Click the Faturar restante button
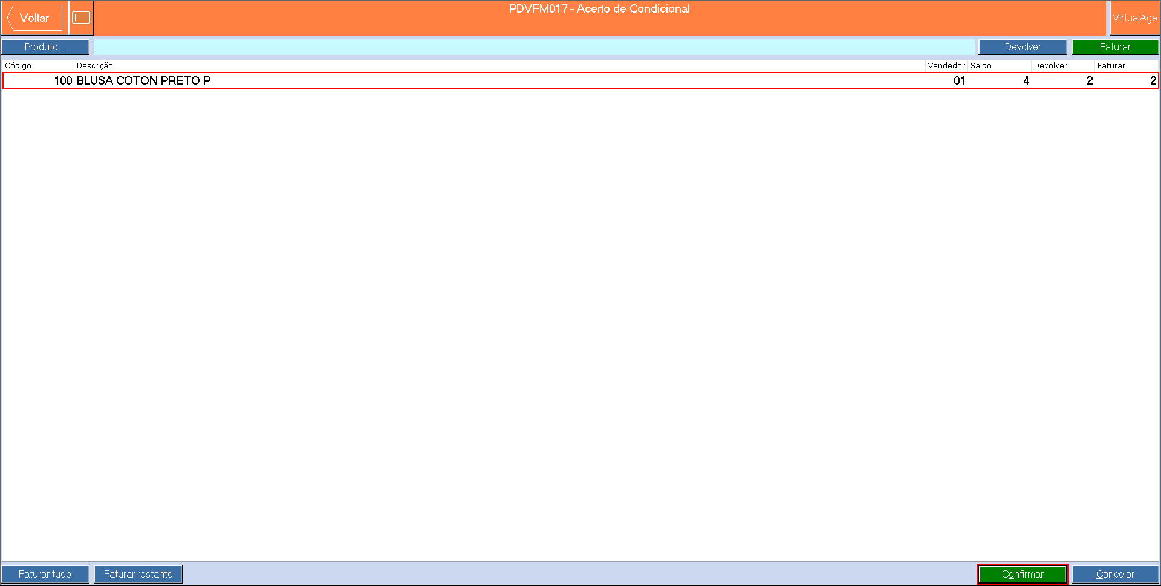The width and height of the screenshot is (1161, 586). click(x=138, y=574)
